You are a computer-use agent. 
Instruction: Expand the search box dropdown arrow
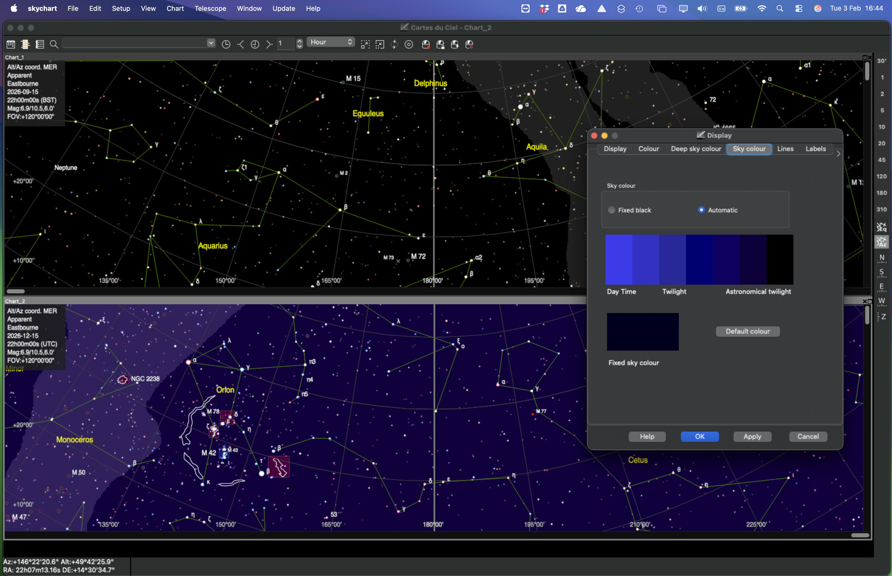(211, 43)
